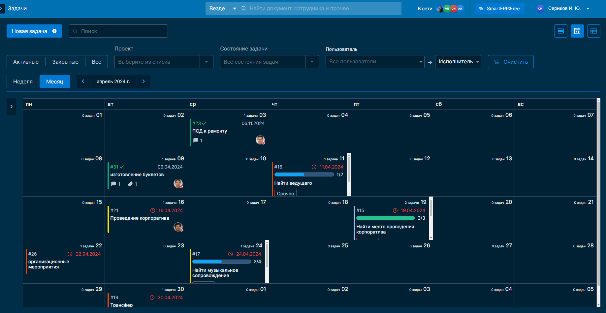Select calendar view icon
606x313 pixels.
click(577, 31)
